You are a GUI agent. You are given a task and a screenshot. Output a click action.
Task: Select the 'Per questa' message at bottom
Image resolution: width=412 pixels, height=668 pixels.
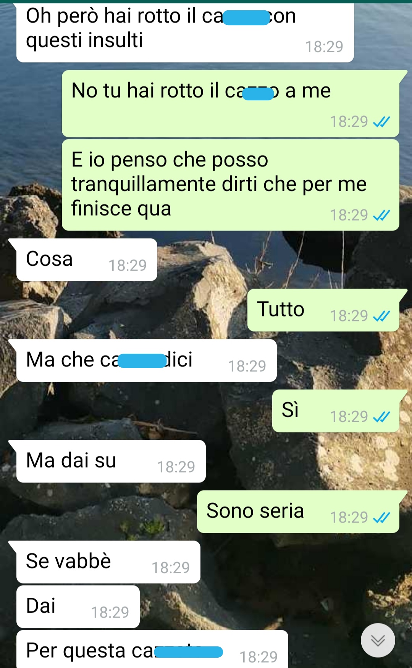(x=152, y=649)
